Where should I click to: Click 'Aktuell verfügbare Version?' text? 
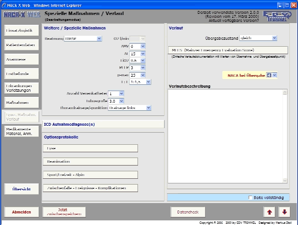tap(233, 20)
